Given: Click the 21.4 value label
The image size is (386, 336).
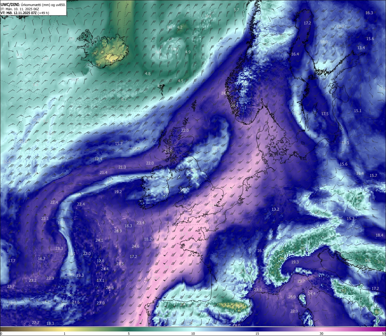Looking at the screenshot, I should 103,172.
